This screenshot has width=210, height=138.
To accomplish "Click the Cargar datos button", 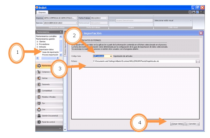I will 177,124.
